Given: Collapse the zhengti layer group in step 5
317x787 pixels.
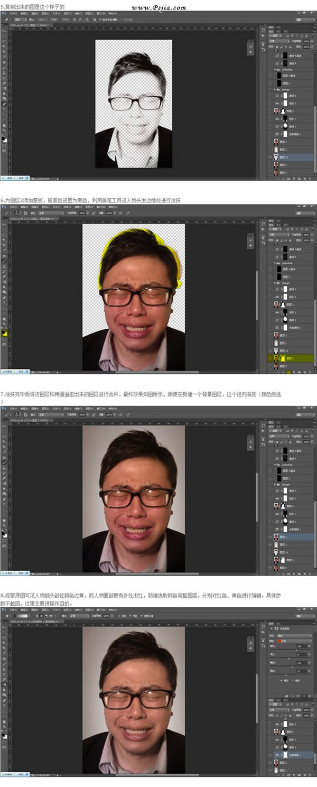Looking at the screenshot, I should [x=275, y=90].
